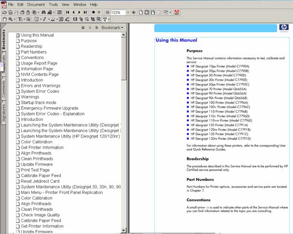Open the Tools menu
293x234 pixels.
click(x=53, y=4)
